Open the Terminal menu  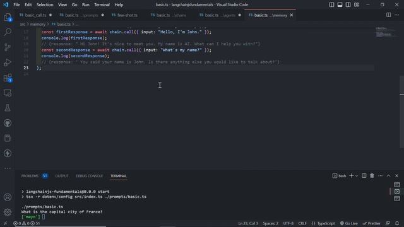tap(102, 4)
